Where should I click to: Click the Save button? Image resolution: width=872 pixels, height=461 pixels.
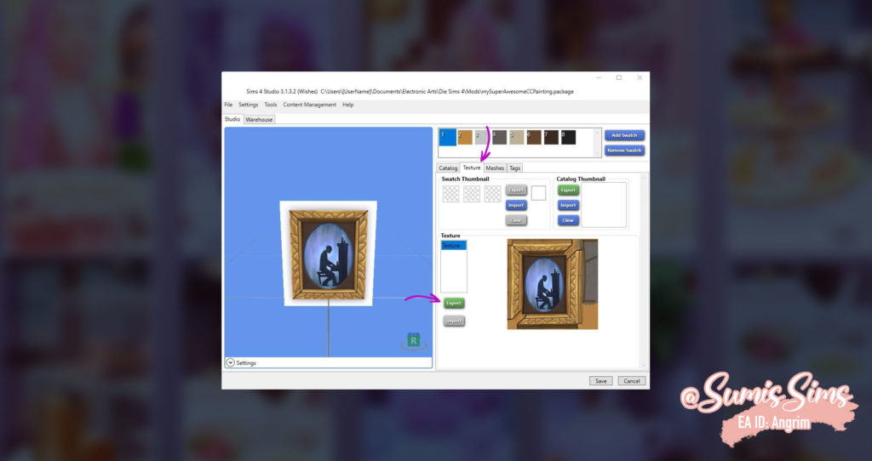[601, 380]
